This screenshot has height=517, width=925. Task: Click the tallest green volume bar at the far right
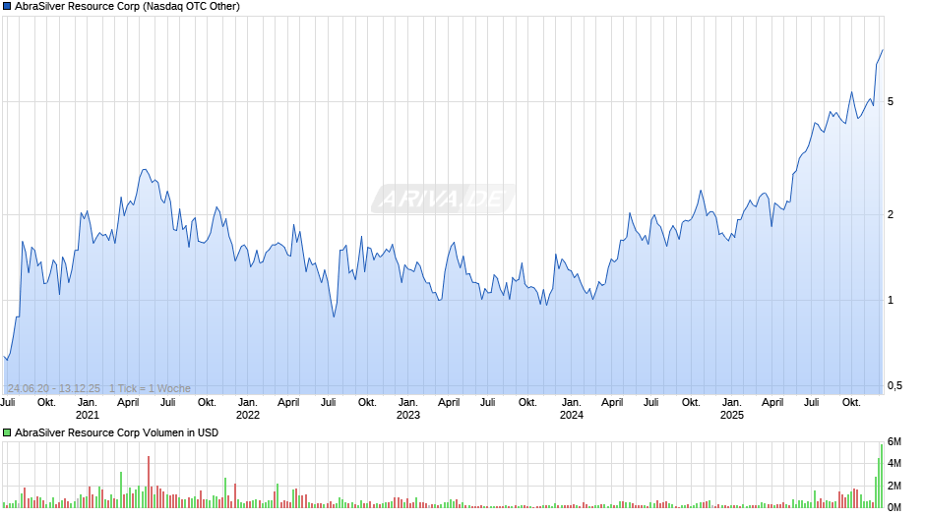[x=882, y=477]
